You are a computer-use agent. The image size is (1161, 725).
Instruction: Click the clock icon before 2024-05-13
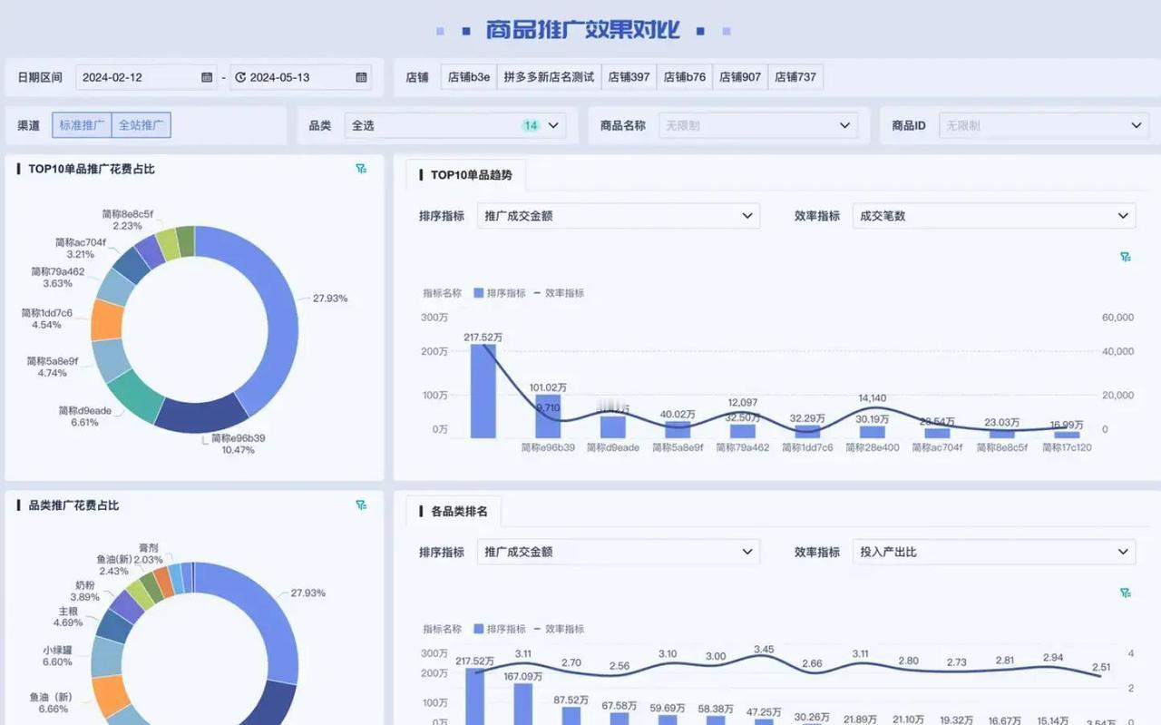(240, 77)
